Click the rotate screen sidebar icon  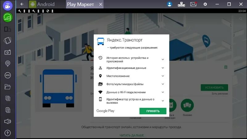coord(7,41)
